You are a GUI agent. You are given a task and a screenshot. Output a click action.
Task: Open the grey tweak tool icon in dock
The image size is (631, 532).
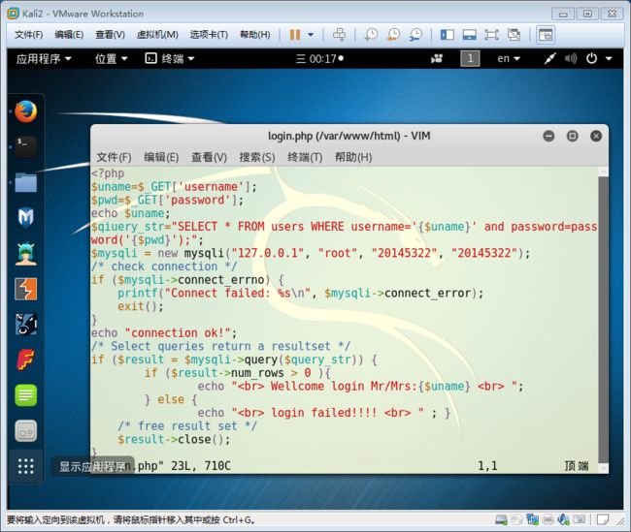click(x=26, y=431)
